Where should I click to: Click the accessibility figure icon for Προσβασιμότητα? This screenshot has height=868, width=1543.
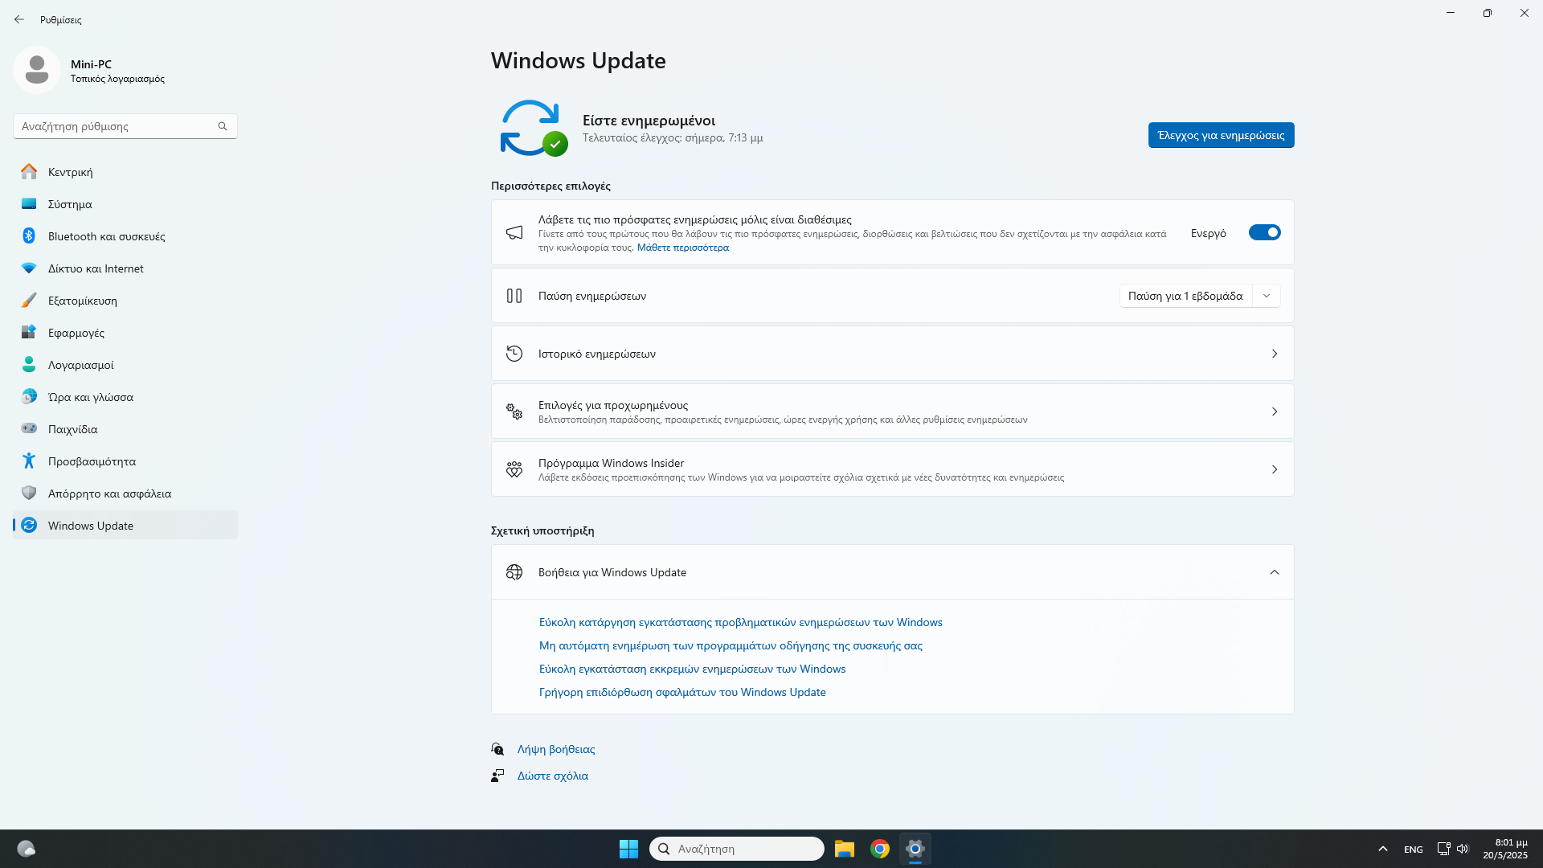pyautogui.click(x=29, y=461)
